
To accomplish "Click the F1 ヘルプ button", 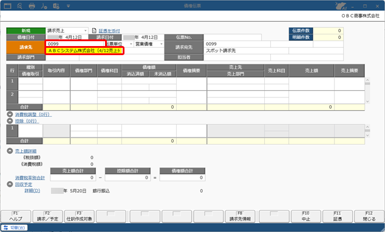I will point(16,216).
